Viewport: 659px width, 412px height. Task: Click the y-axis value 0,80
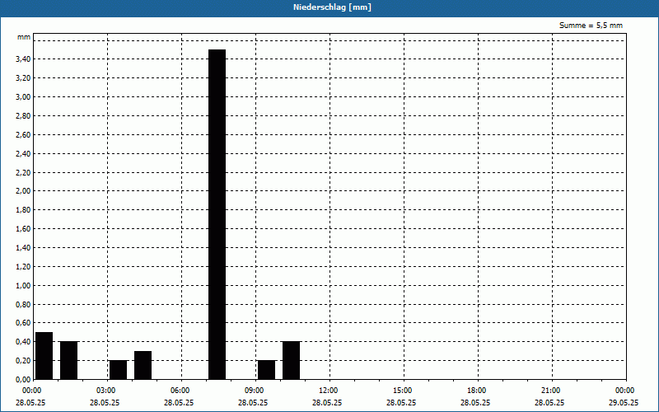pyautogui.click(x=23, y=305)
